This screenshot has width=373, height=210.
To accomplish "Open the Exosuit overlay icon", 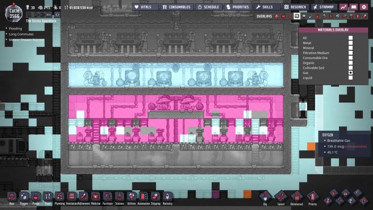I will [351, 16].
